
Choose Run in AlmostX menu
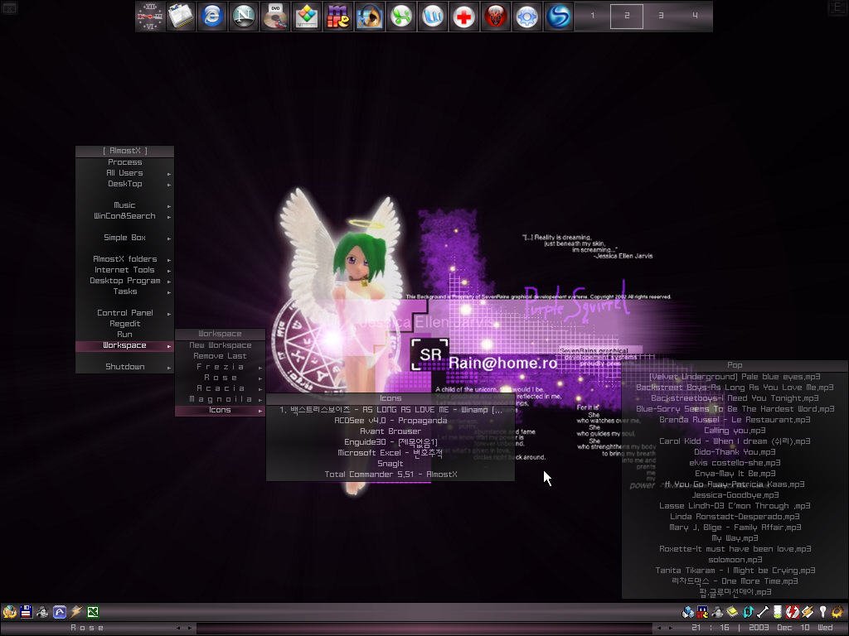[124, 335]
